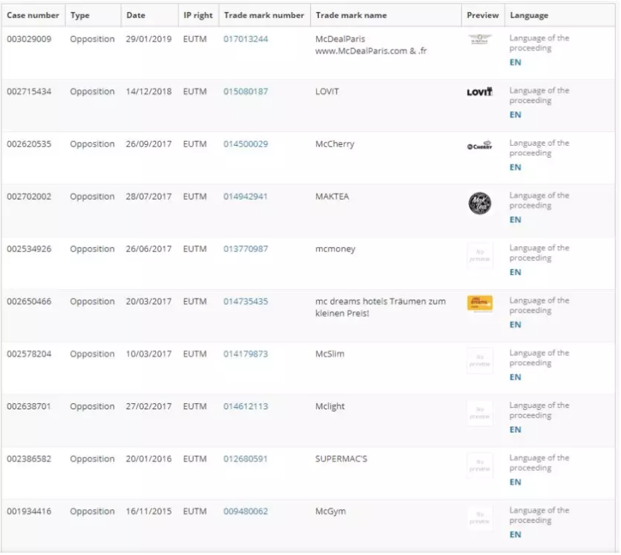Click the trade mark name Mclight
621x555 pixels.
[x=330, y=406]
